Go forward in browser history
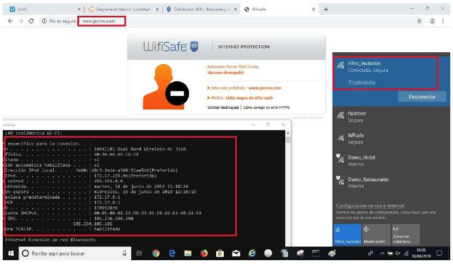The image size is (453, 264). coord(21,21)
